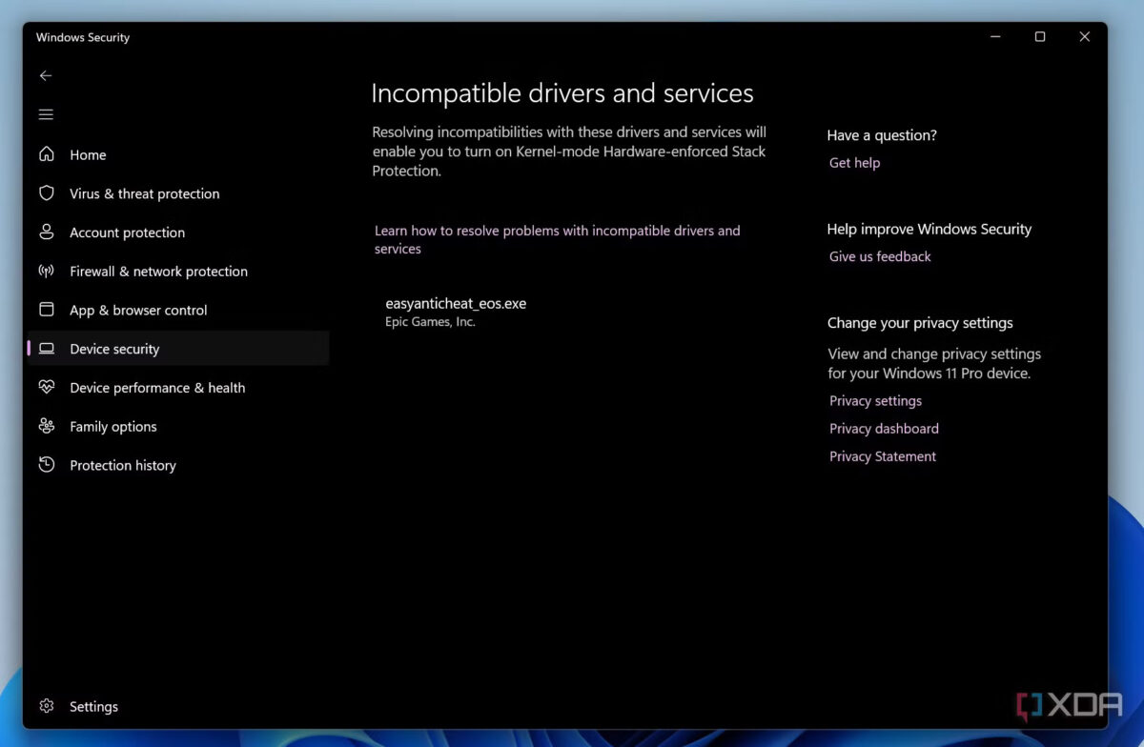Click the Home house icon
1144x747 pixels.
click(x=46, y=154)
